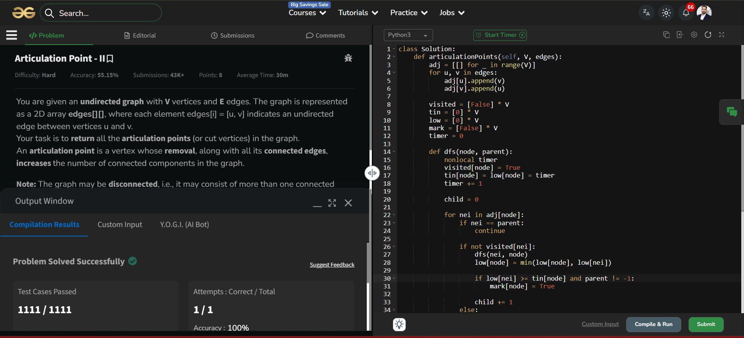Toggle the light/dark theme

pyautogui.click(x=666, y=13)
